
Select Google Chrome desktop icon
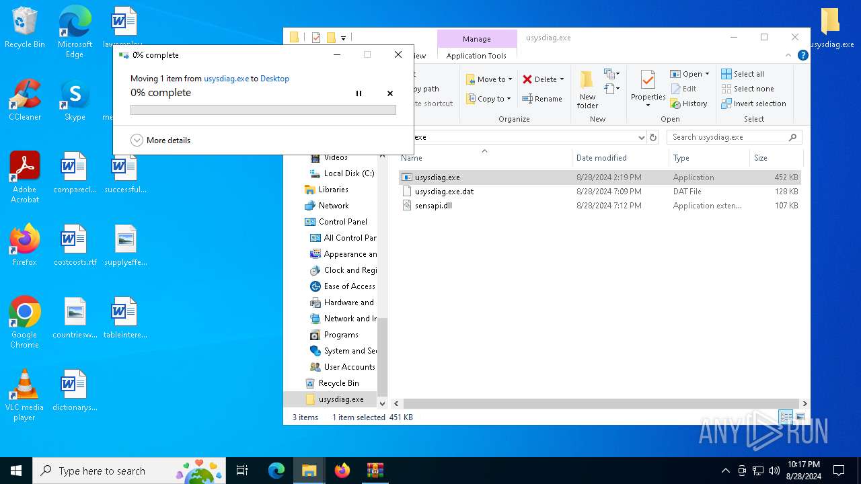click(25, 323)
